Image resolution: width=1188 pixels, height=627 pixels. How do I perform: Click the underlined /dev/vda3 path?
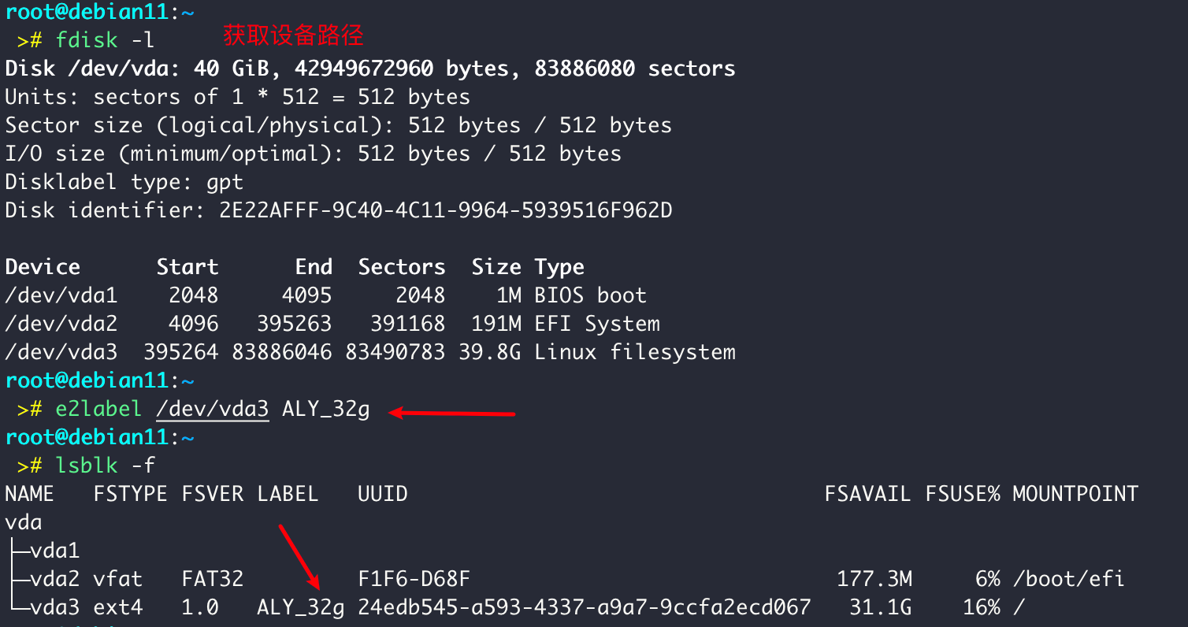point(213,410)
